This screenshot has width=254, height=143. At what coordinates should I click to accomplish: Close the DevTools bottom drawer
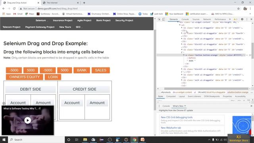click(251, 106)
